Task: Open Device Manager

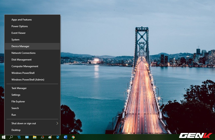Action: pyautogui.click(x=20, y=46)
